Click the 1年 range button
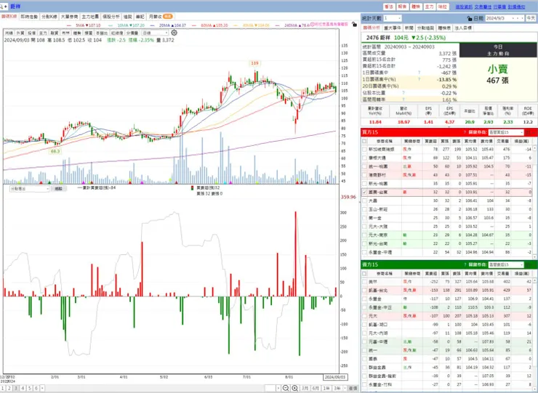 326,388
